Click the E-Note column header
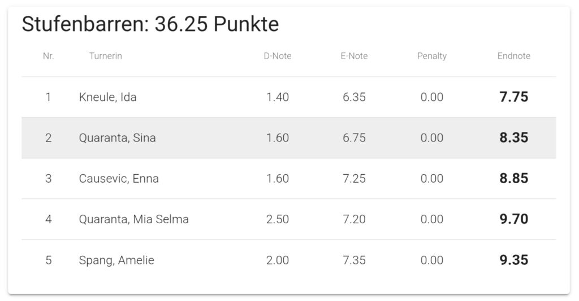The width and height of the screenshot is (579, 301). tap(354, 56)
